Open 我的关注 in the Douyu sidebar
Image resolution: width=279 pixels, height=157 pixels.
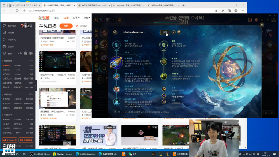click(x=12, y=26)
